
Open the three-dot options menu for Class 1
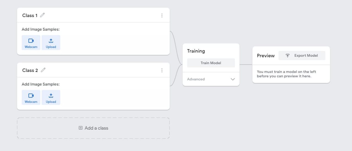[x=162, y=15]
